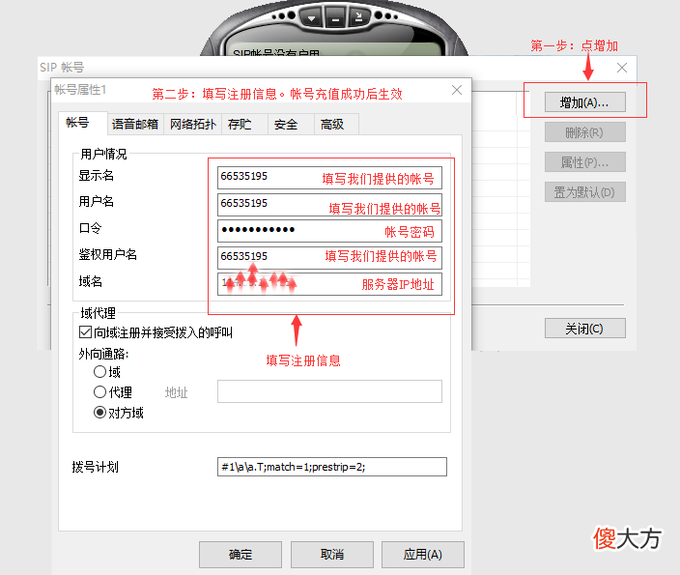Click the 置为默认(D) button
The width and height of the screenshot is (680, 575).
585,191
